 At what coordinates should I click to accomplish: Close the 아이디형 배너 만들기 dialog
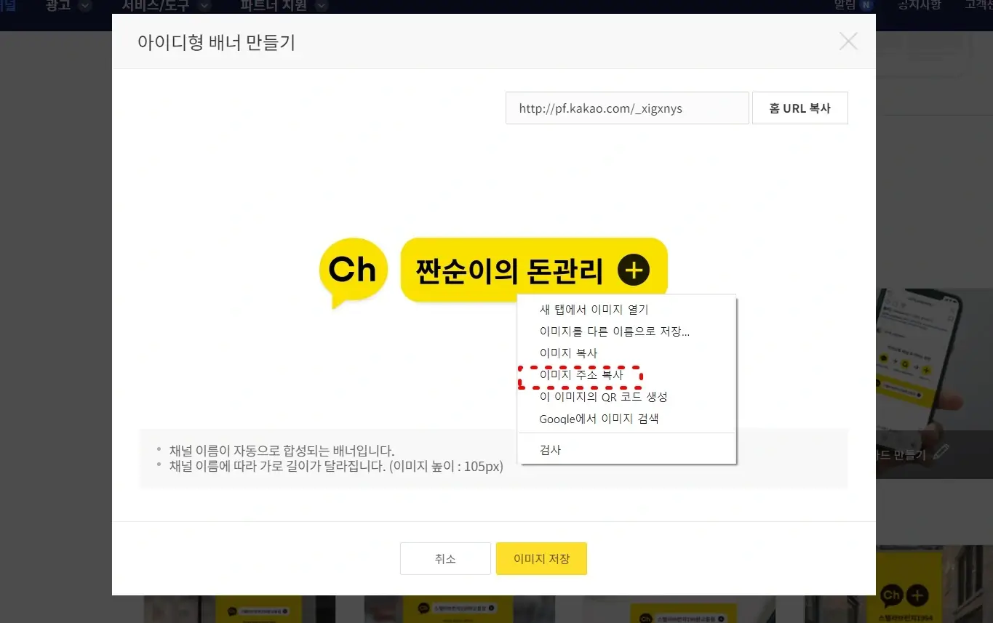pyautogui.click(x=848, y=41)
